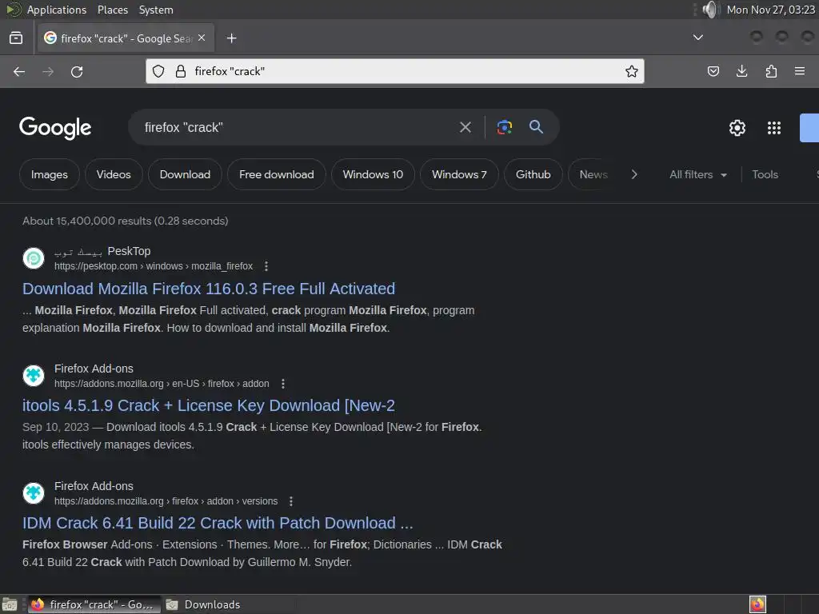This screenshot has height=614, width=819.
Task: Open options for IDM Crack result
Action: click(291, 501)
